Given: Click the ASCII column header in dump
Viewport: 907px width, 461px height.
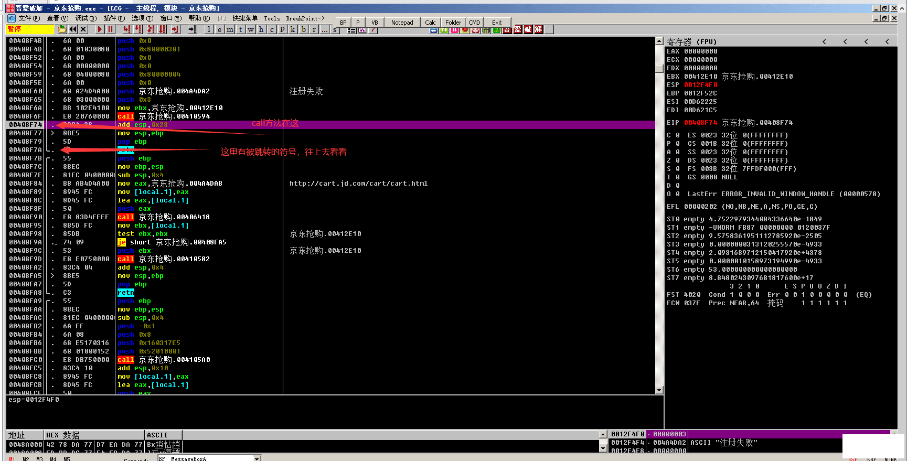Looking at the screenshot, I should tap(164, 435).
